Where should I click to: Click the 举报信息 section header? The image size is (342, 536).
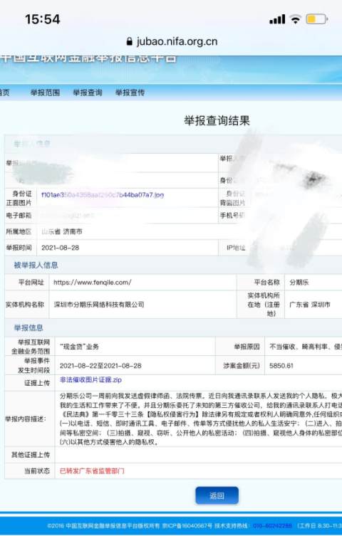coord(28,328)
